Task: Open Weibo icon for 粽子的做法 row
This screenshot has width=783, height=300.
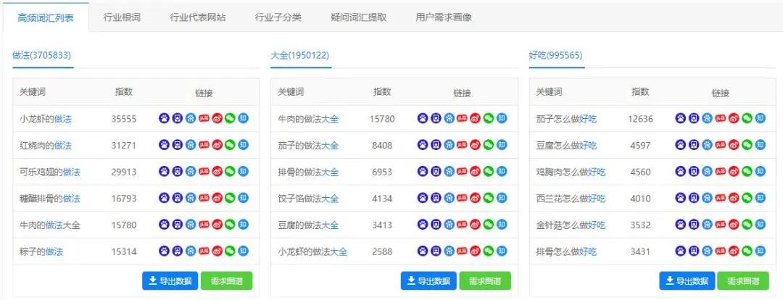Action: coord(217,251)
